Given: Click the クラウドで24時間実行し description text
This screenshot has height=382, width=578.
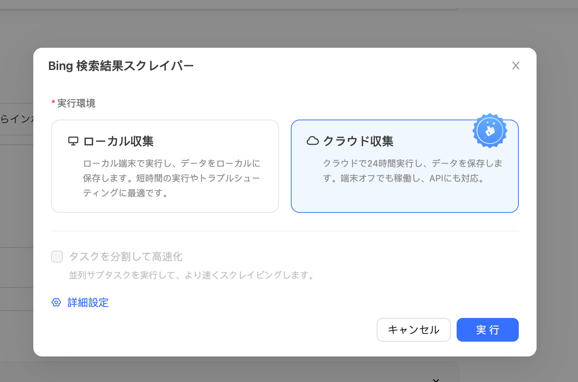Looking at the screenshot, I should 413,171.
